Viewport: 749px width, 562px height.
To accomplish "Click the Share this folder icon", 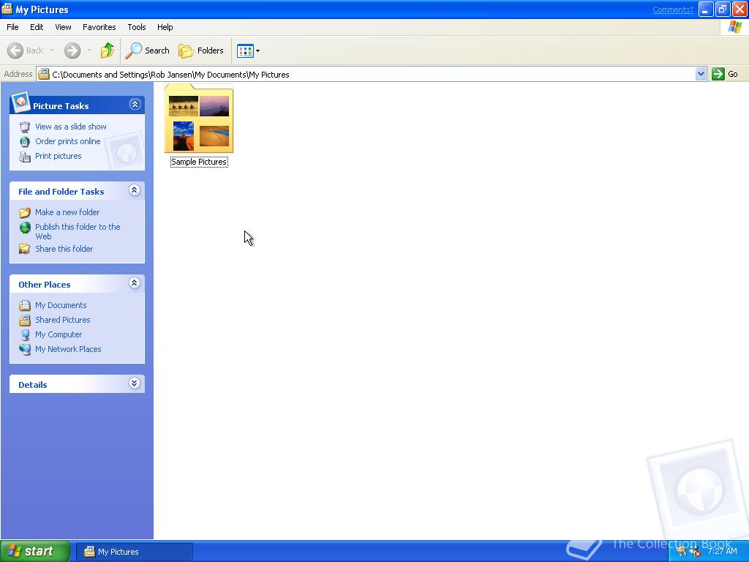I will [x=25, y=249].
